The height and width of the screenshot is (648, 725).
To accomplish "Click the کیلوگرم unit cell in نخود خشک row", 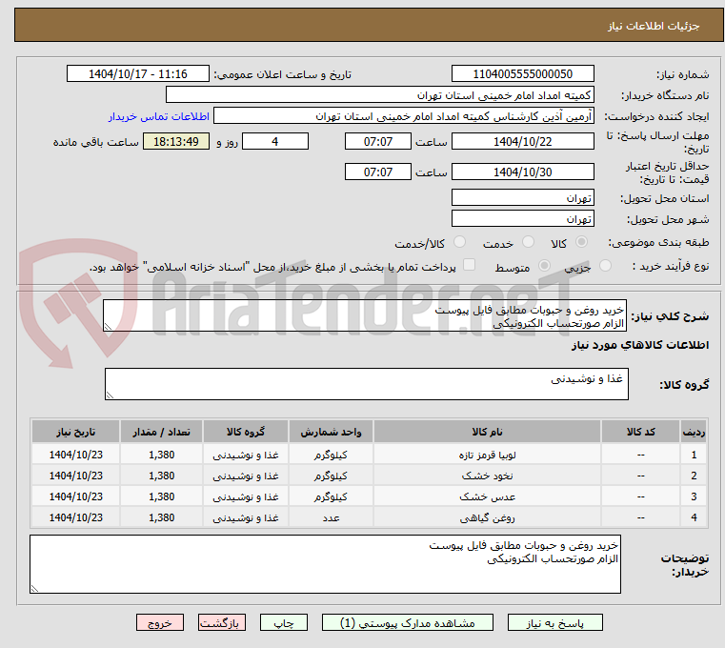I will click(331, 476).
